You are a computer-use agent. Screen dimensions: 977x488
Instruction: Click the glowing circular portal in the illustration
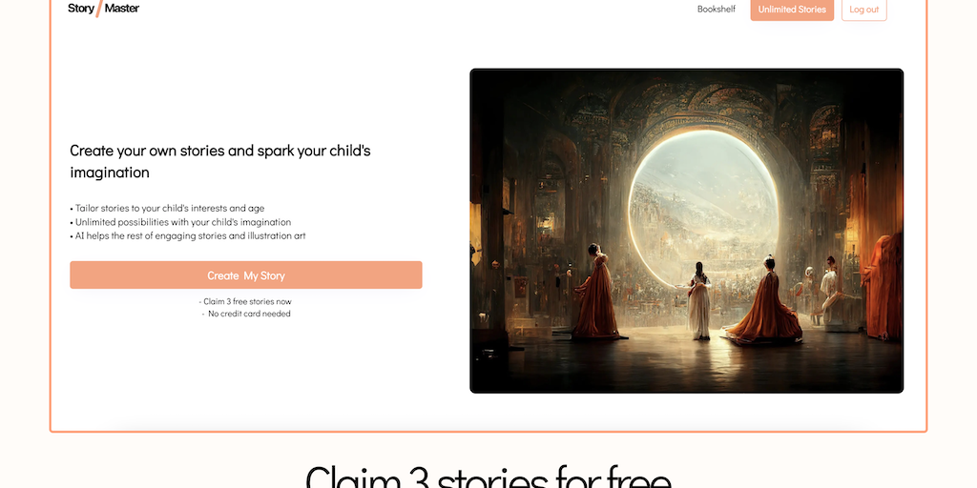pos(703,206)
